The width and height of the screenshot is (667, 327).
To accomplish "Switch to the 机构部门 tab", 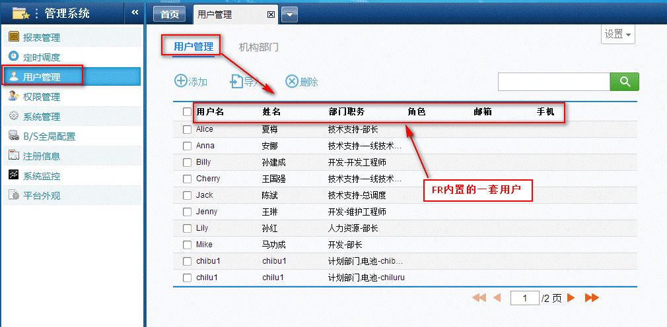I will coord(258,47).
